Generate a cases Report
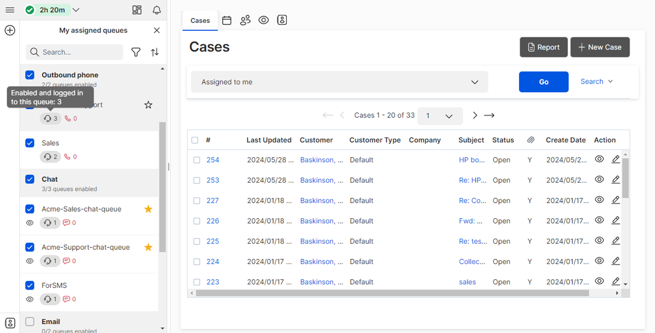655x333 pixels. [544, 47]
